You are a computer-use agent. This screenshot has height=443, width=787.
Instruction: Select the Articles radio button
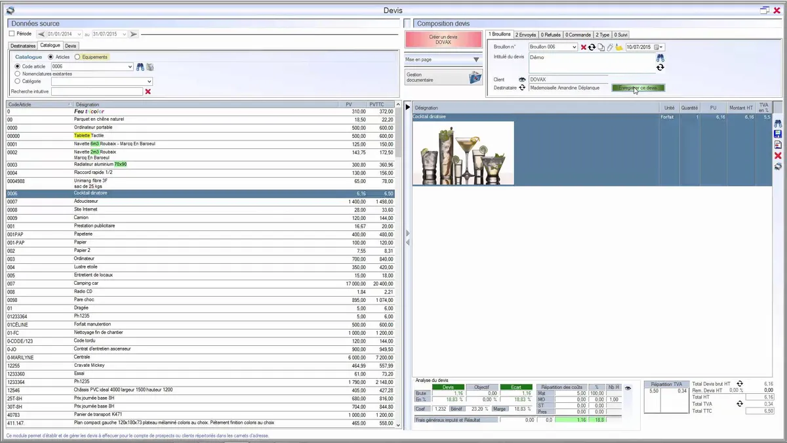coord(51,57)
